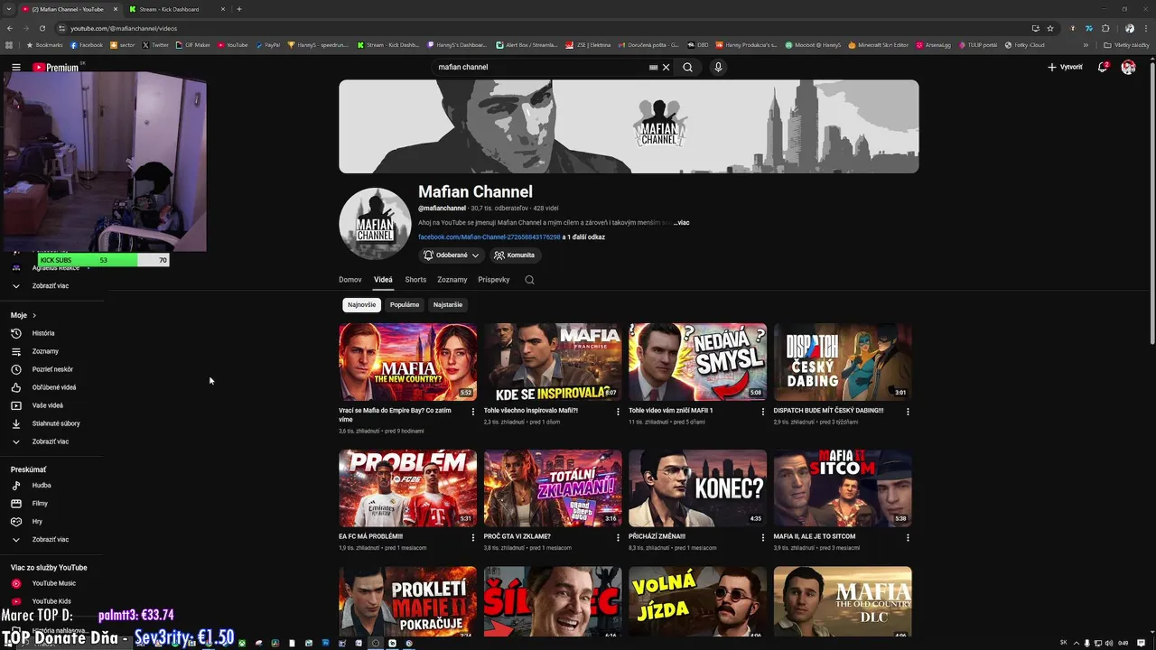Select Najnovšie sort chip
1156x650 pixels.
361,305
